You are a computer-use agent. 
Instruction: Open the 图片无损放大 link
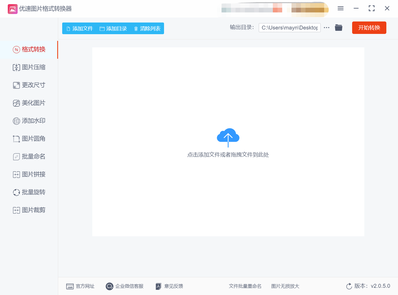click(x=285, y=286)
